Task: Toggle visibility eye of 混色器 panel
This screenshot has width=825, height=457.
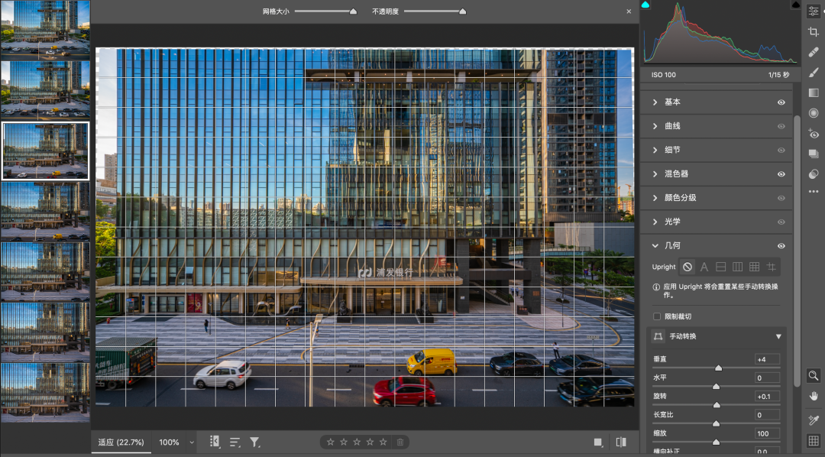Action: click(781, 174)
